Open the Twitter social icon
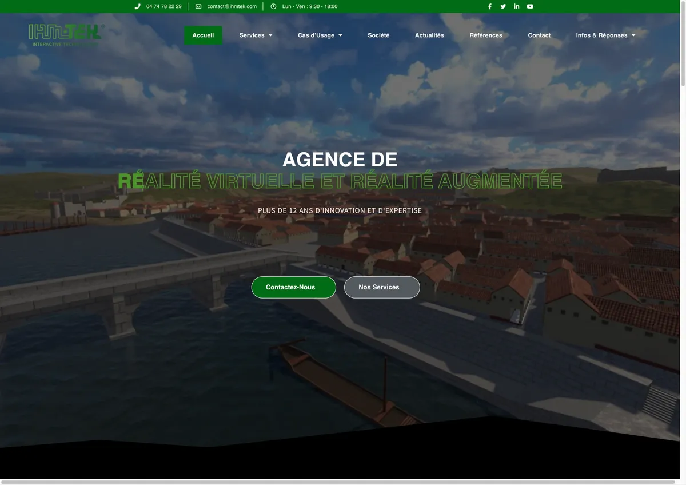The width and height of the screenshot is (686, 485). click(503, 6)
